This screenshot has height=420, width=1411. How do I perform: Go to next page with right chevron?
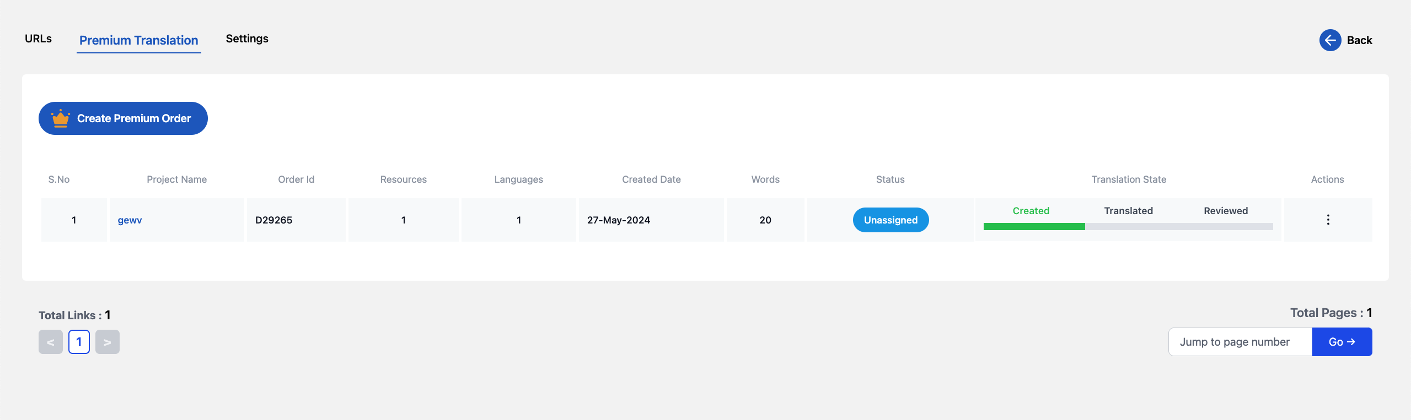[108, 342]
